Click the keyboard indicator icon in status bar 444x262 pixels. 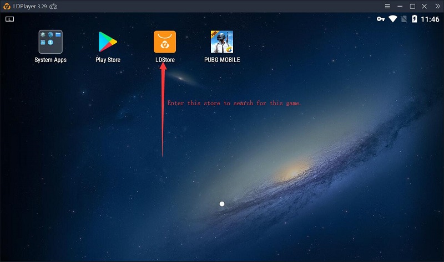click(9, 19)
